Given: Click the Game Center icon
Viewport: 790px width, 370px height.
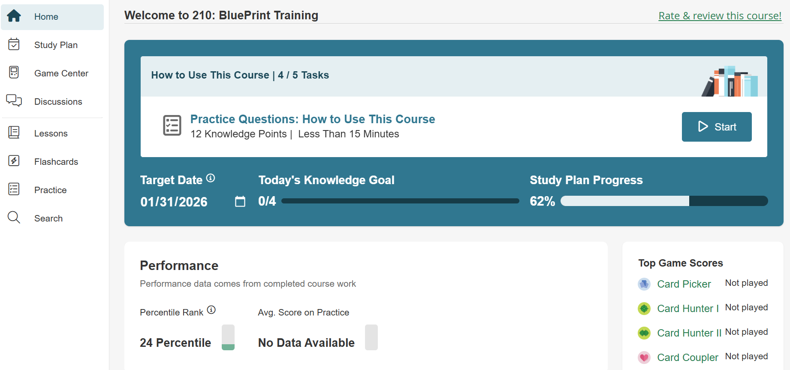Looking at the screenshot, I should (14, 73).
